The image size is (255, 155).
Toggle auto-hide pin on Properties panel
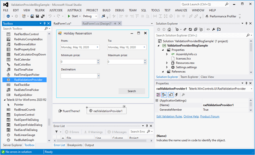tap(246, 83)
